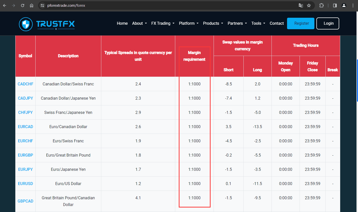Click the translate page icon
Screen dimensions: 358x212
coord(301,5)
